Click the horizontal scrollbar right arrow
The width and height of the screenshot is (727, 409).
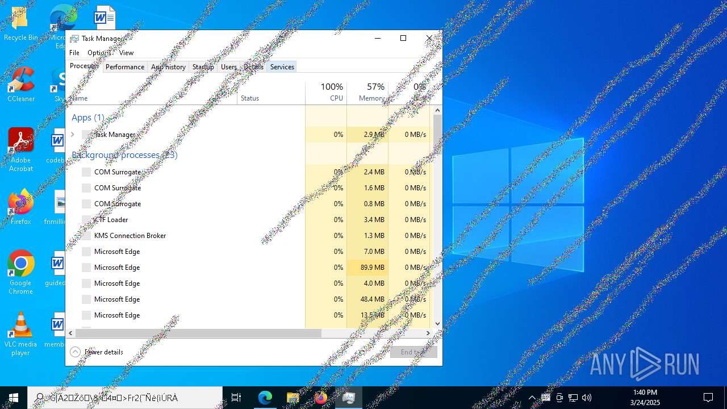(428, 333)
